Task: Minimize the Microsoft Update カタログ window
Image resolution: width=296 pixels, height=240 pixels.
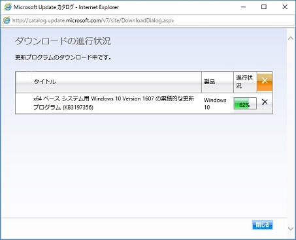Action: click(243, 7)
